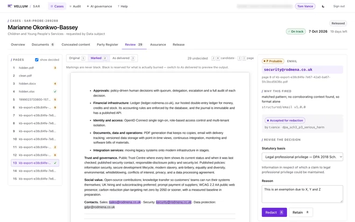The height and width of the screenshot is (222, 355).
Task: Open AI governance section
Action: click(99, 7)
